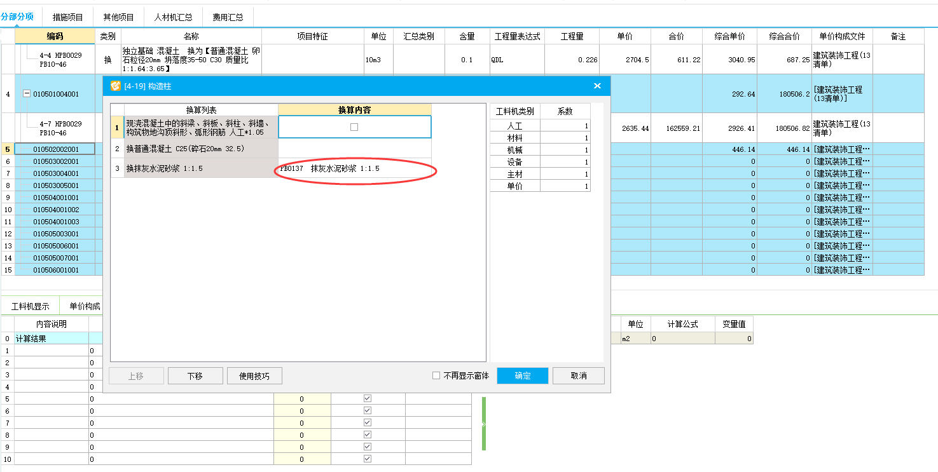Click the 编码 column header
Image resolution: width=938 pixels, height=472 pixels.
click(x=55, y=37)
